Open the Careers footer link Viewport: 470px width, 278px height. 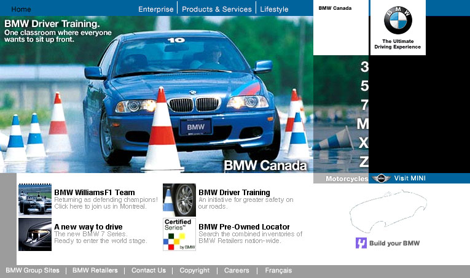[x=237, y=270]
